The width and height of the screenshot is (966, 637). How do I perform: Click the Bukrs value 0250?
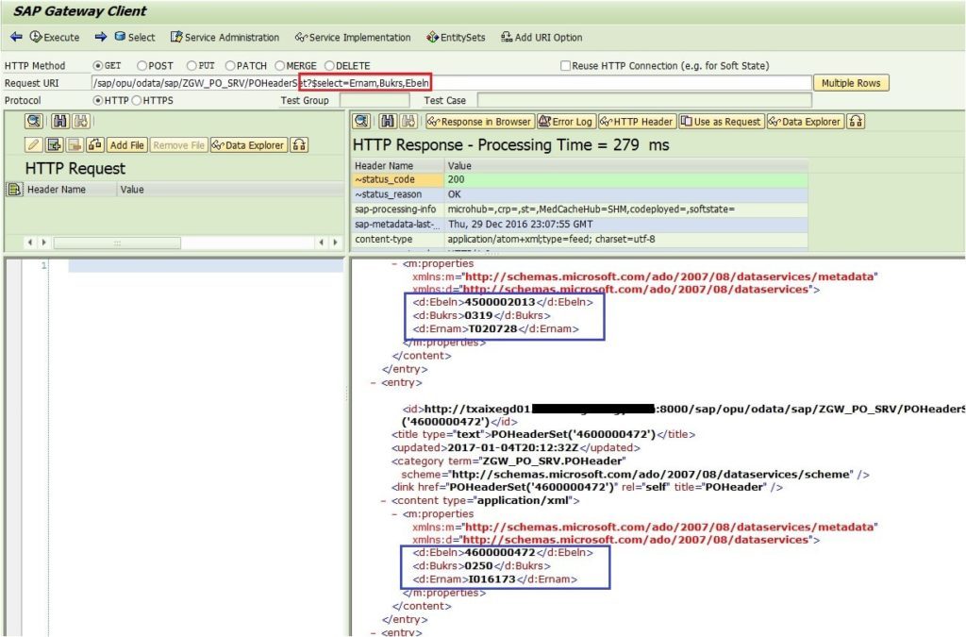(x=478, y=565)
